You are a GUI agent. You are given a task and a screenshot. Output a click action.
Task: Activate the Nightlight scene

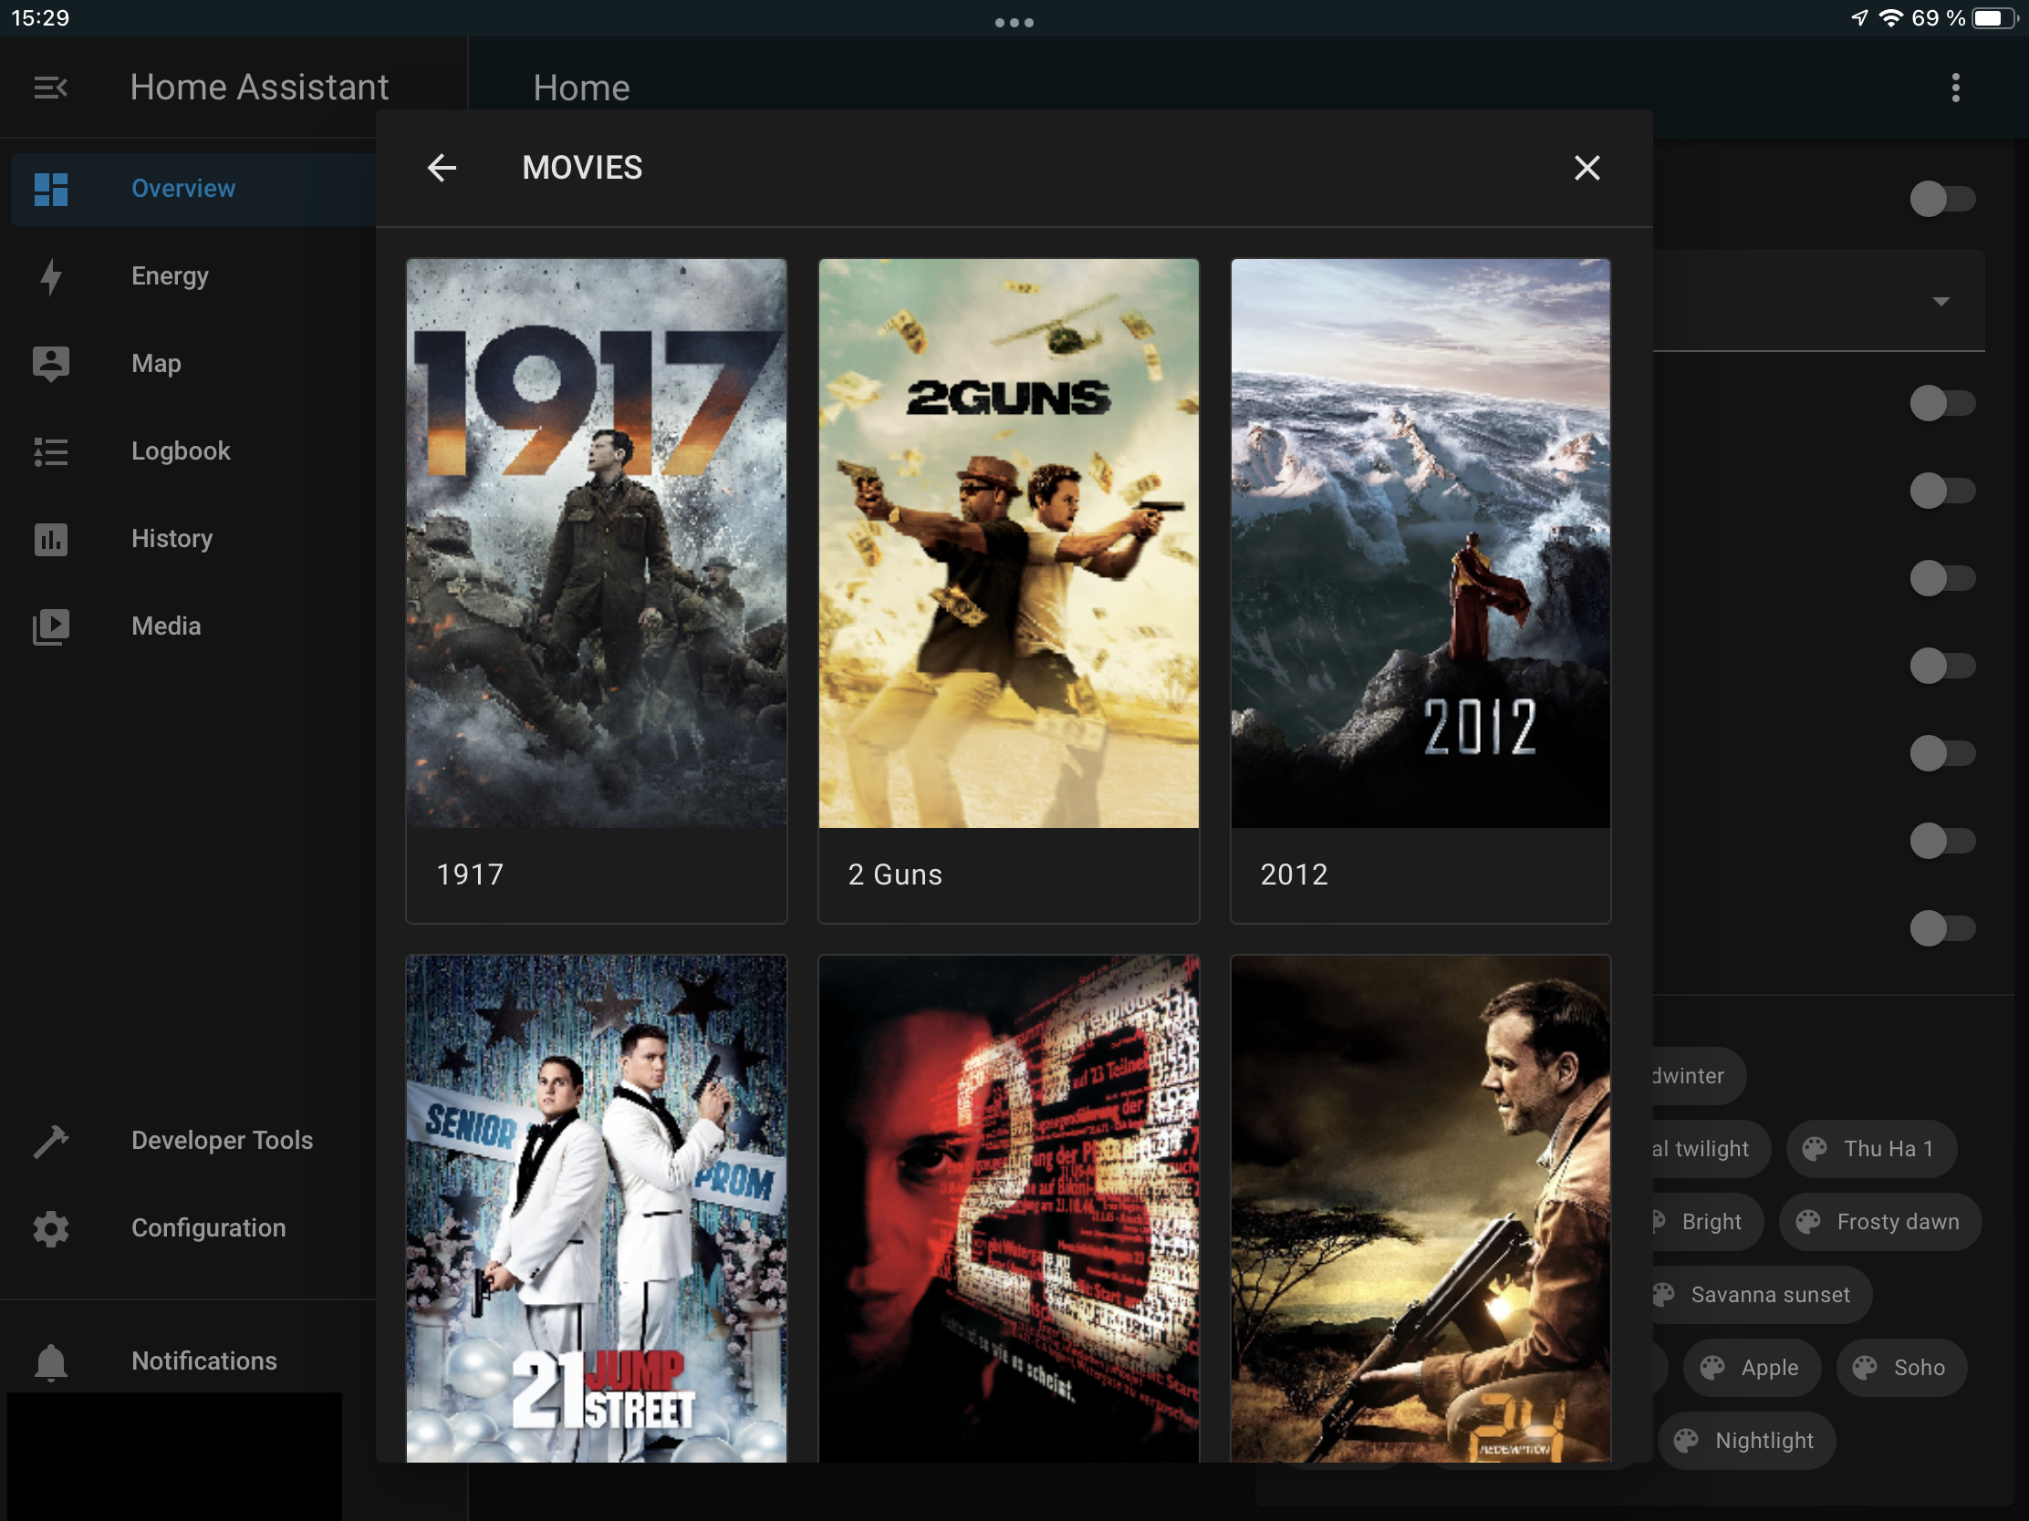click(1747, 1442)
